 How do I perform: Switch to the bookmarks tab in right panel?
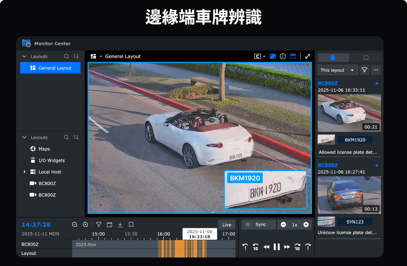coord(366,58)
